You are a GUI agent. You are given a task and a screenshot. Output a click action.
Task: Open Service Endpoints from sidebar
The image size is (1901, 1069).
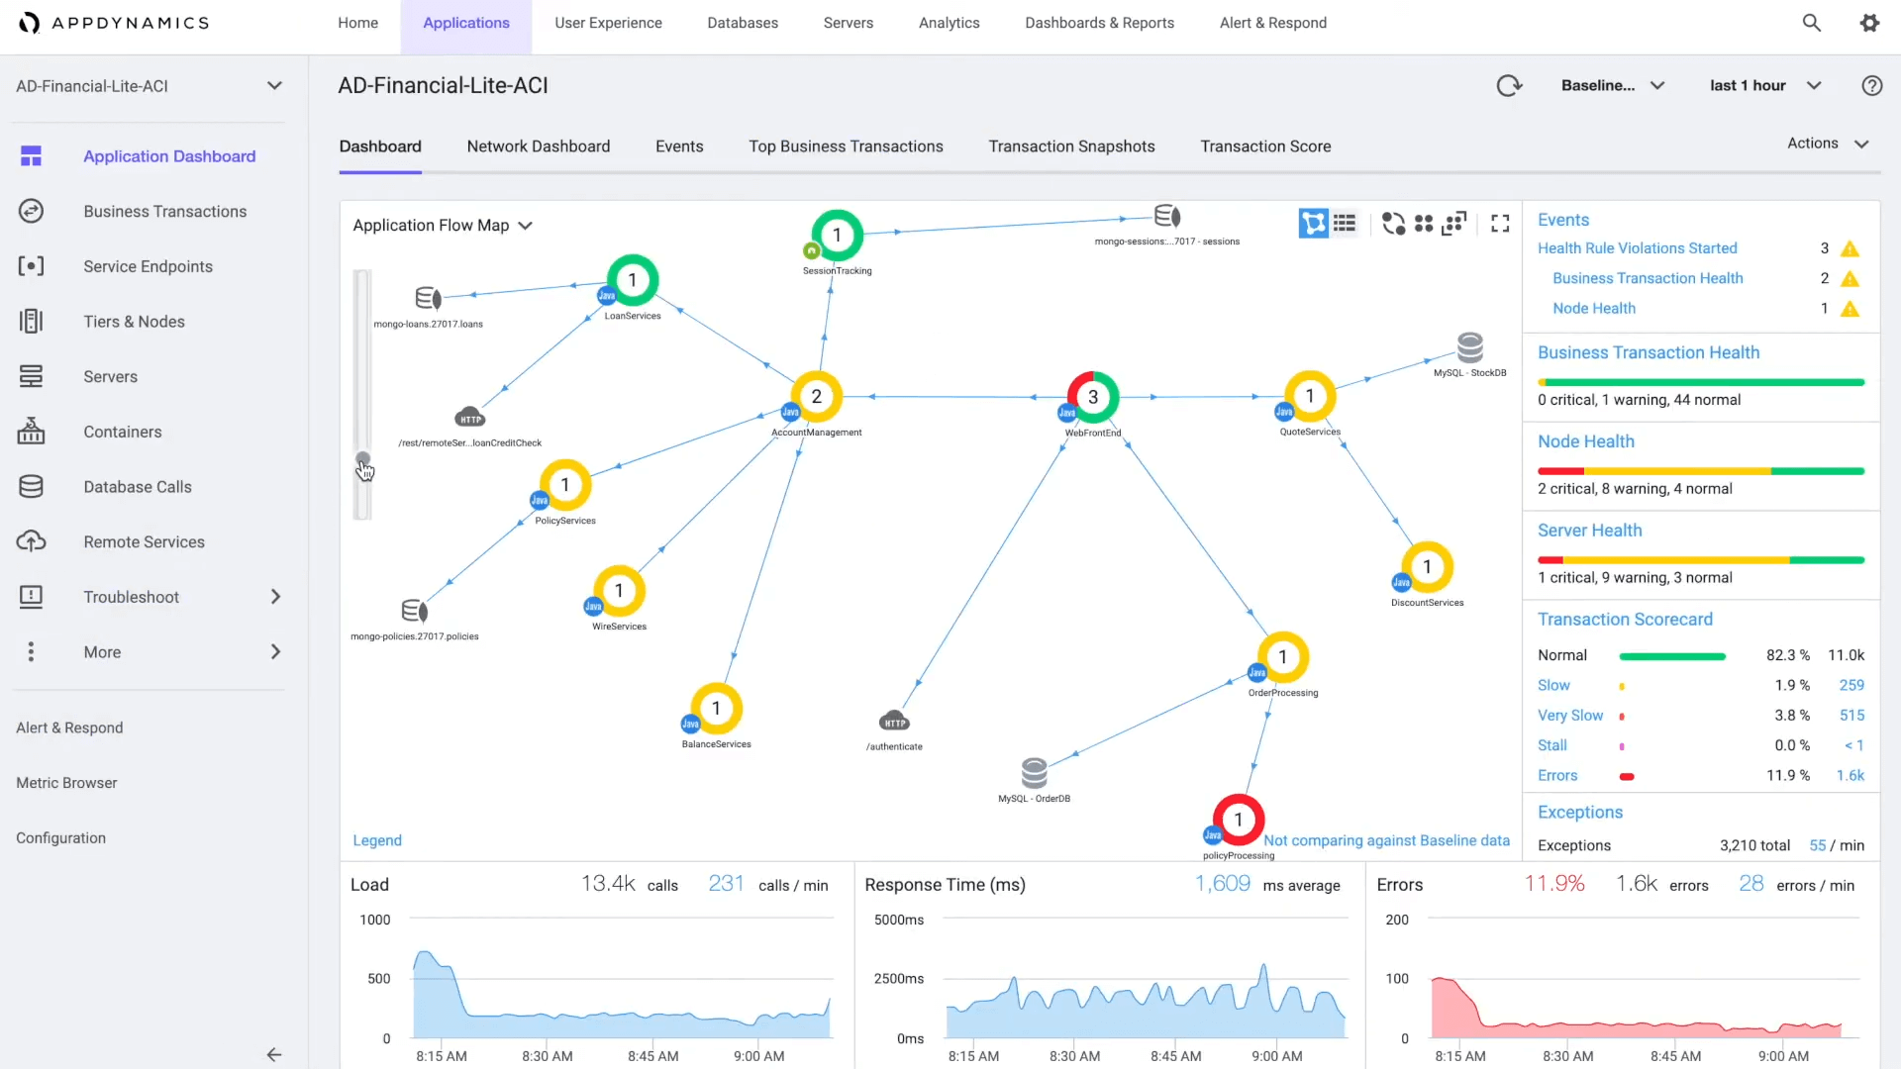pyautogui.click(x=148, y=265)
